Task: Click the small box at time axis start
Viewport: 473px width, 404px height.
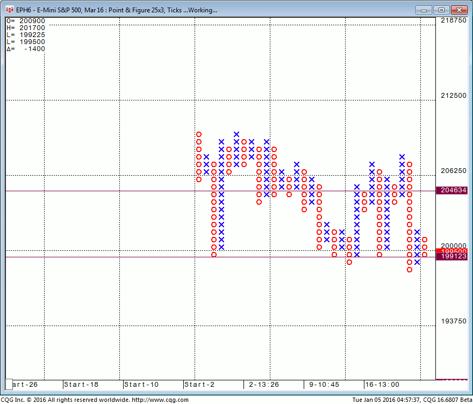Action: click(9, 385)
